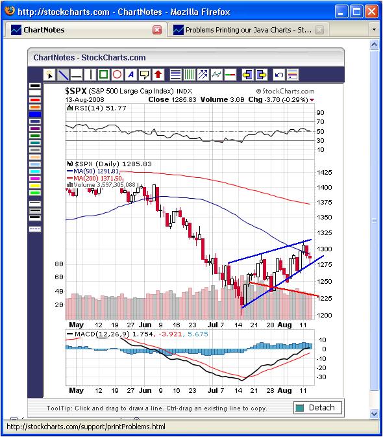Pick the light blue color swatch
This screenshot has width=383, height=437.
35,164
